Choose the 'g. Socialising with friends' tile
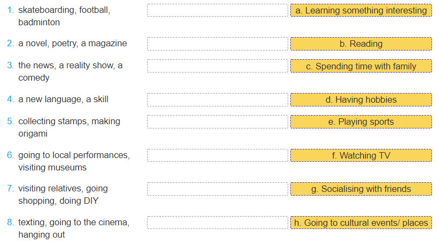 [361, 189]
